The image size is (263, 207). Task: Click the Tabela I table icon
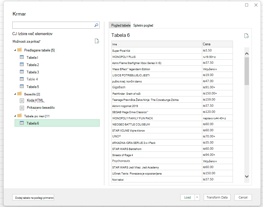[x=22, y=57]
